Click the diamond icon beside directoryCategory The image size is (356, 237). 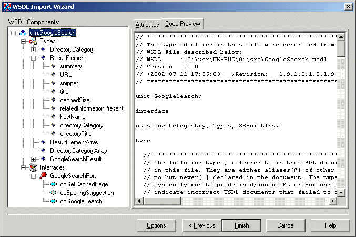coord(53,125)
